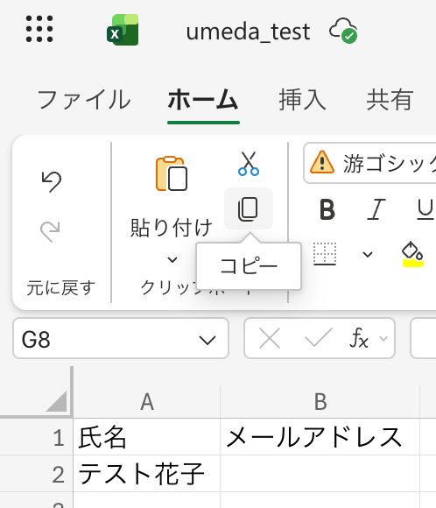Insert function with fx icon
This screenshot has width=436, height=508.
point(359,338)
